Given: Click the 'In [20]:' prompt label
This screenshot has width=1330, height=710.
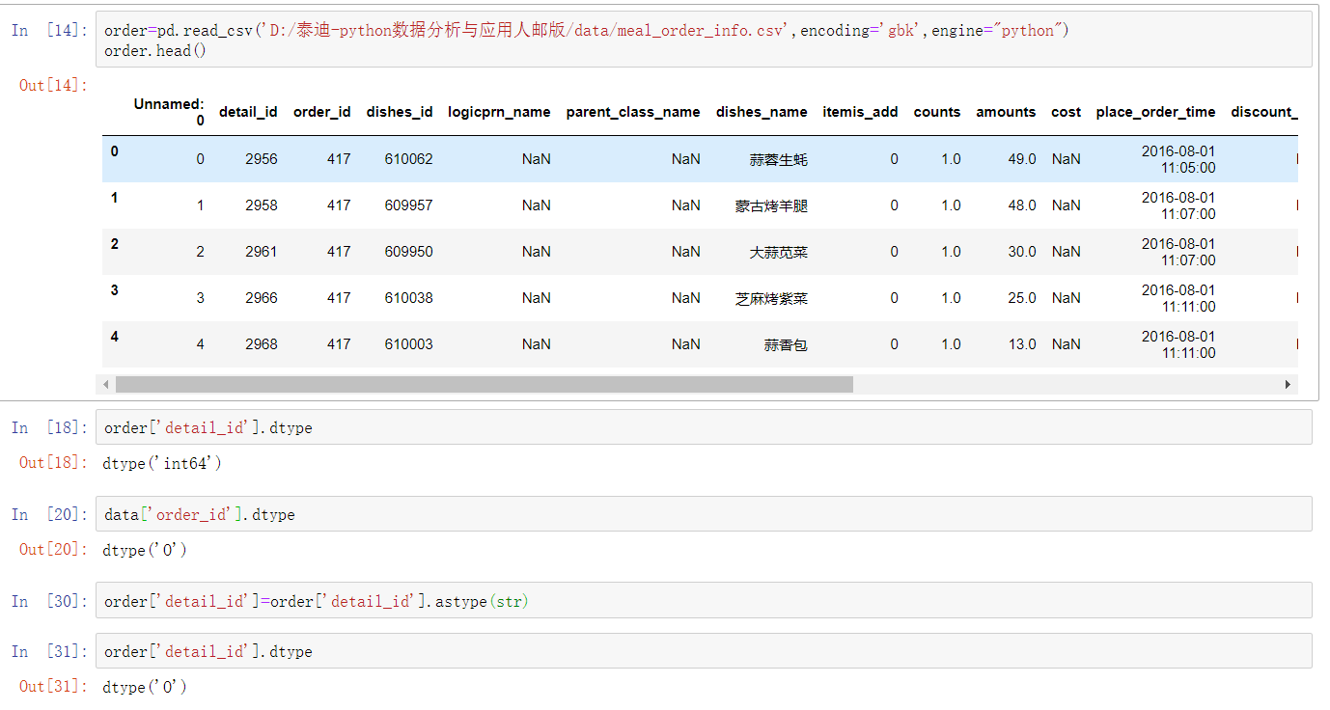Looking at the screenshot, I should [x=49, y=514].
